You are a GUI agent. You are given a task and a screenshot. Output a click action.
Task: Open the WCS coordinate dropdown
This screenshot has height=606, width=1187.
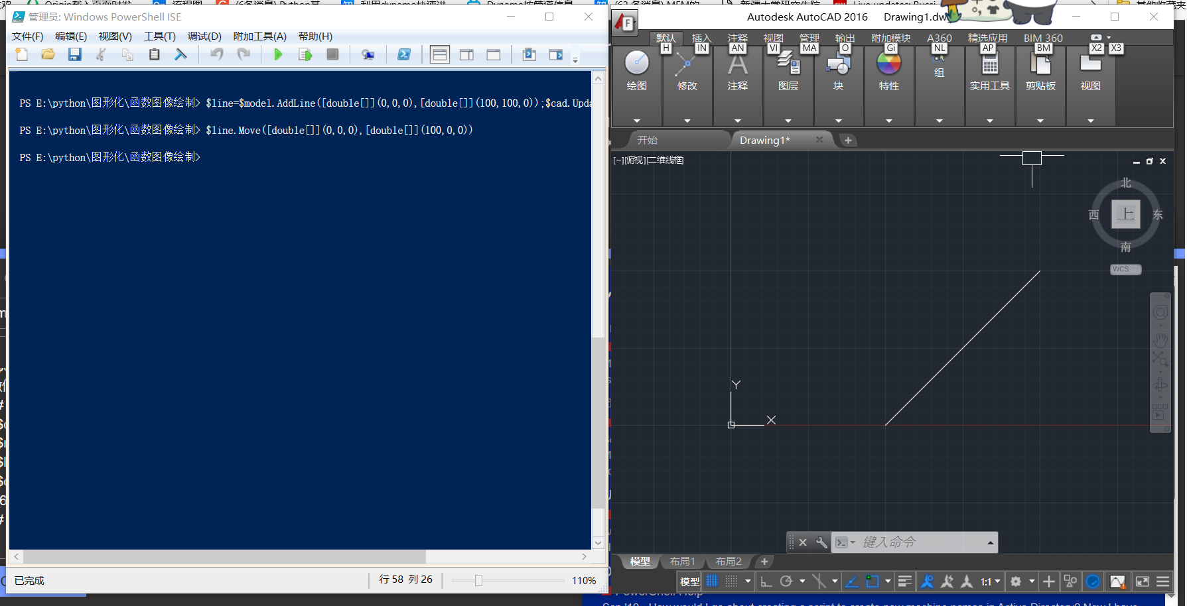1126,269
